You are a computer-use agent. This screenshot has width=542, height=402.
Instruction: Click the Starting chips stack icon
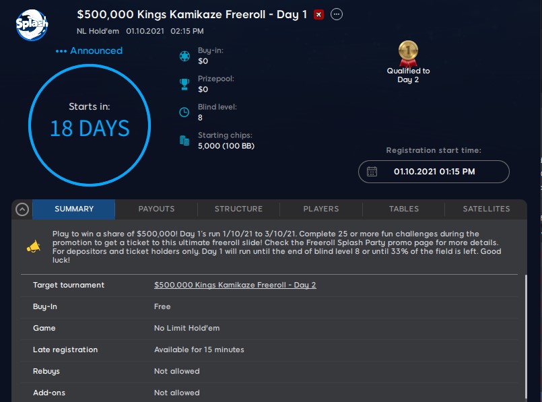coord(184,141)
